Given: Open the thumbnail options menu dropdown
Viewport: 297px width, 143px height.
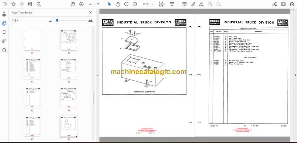Looking at the screenshot, I should click(15, 21).
